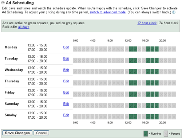
Task: Click the Sunday day label
Action: tap(11, 115)
